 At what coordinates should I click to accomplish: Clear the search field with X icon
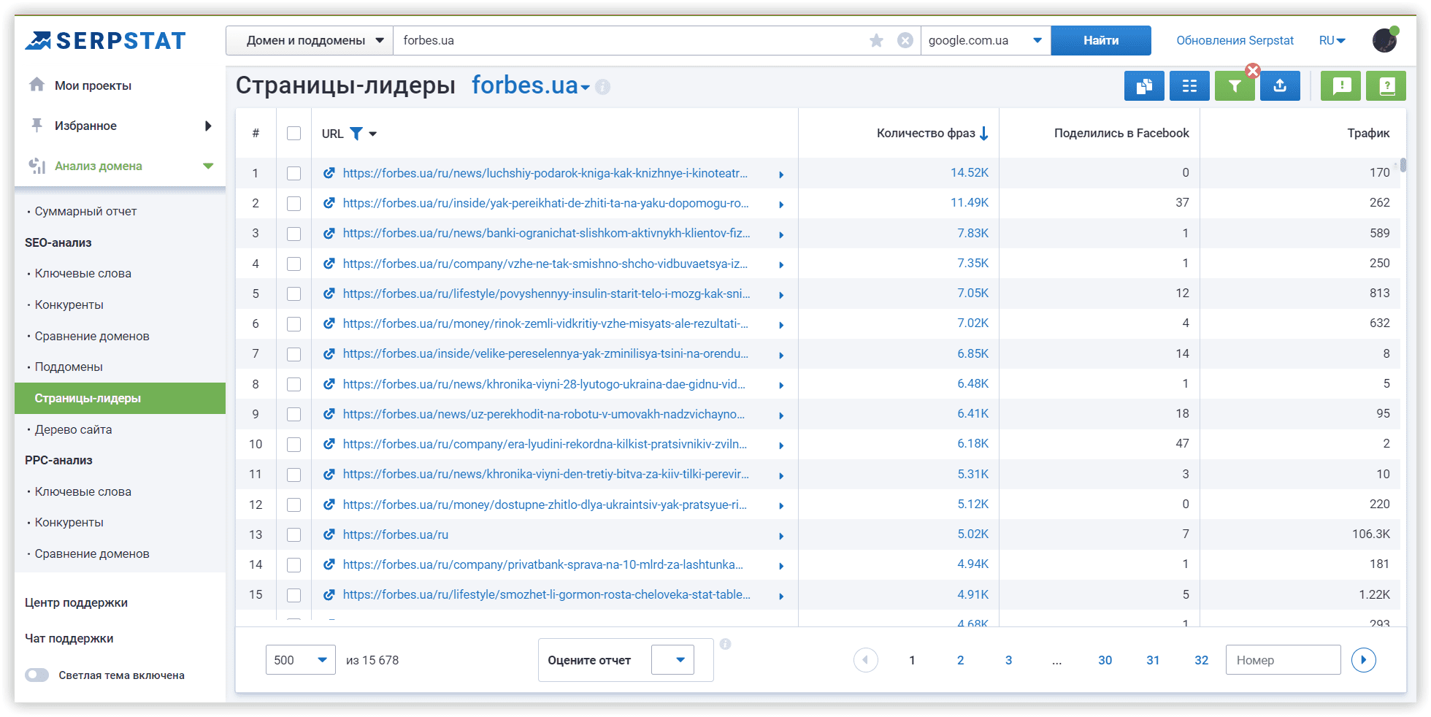905,41
